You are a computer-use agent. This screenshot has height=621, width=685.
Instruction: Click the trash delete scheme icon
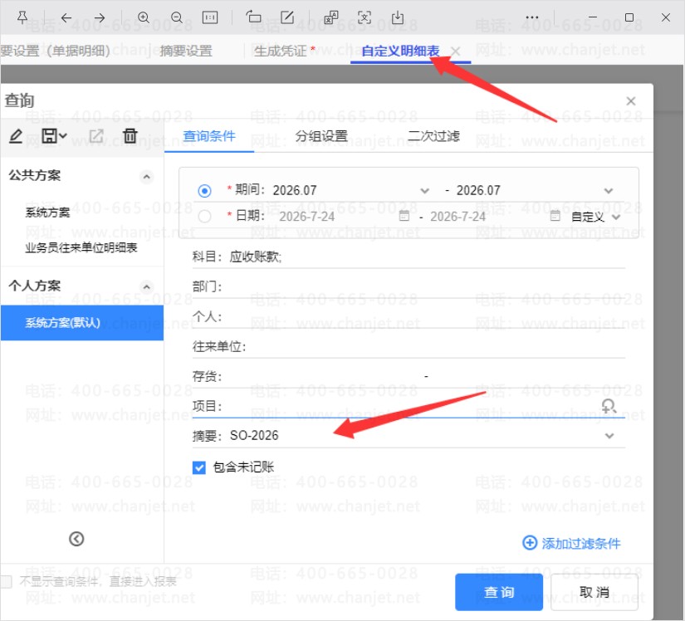coord(130,136)
